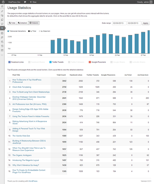The height and width of the screenshot is (184, 154).
Task: Open the Plugins plug sidebar icon
Action: point(2,38)
